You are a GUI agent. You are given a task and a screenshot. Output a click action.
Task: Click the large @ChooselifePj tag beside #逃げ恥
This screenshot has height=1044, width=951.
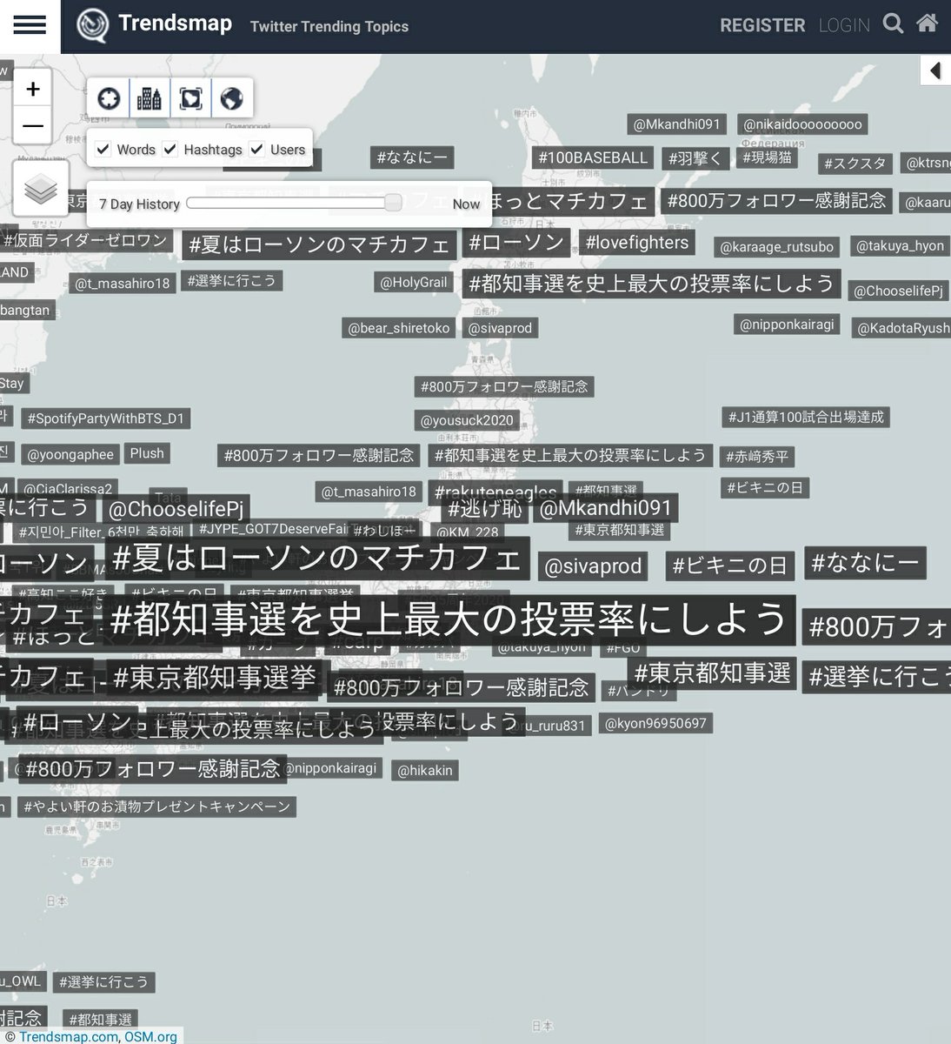176,509
